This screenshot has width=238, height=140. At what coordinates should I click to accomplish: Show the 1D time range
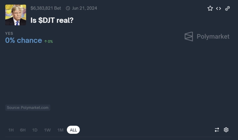pyautogui.click(x=35, y=130)
